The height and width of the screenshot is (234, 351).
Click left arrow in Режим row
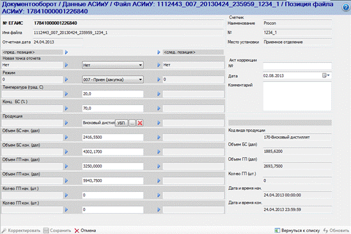[66, 79]
